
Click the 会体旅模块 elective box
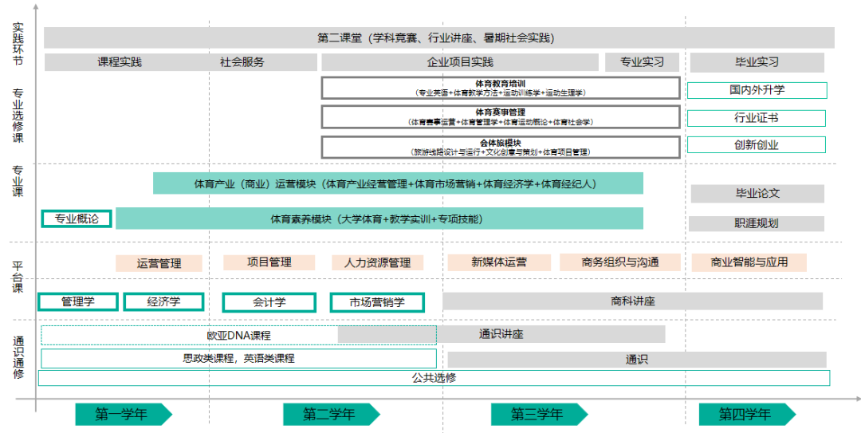(x=501, y=147)
